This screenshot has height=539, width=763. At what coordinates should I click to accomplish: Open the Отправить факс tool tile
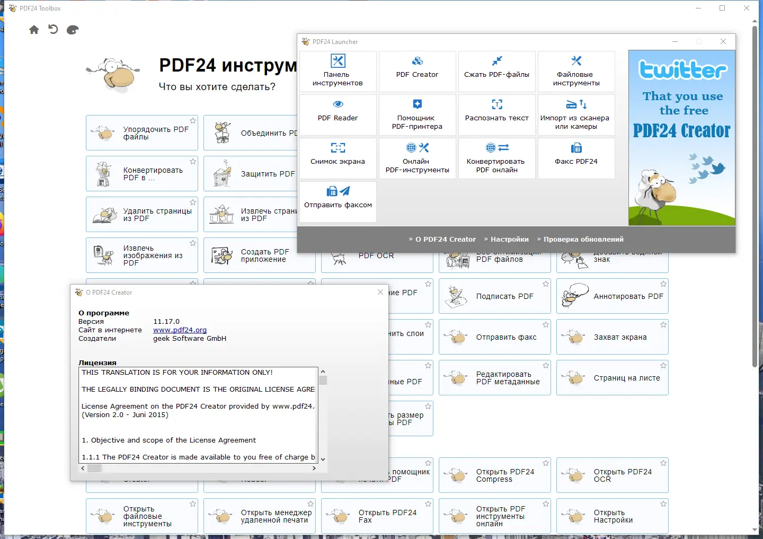click(495, 337)
